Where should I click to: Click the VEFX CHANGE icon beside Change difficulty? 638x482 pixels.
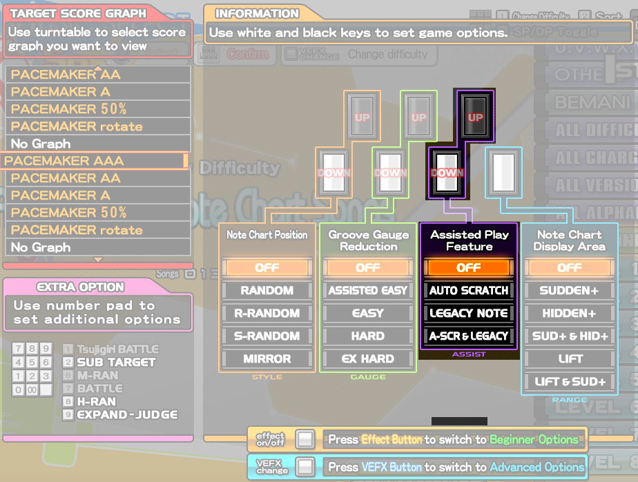tap(311, 54)
